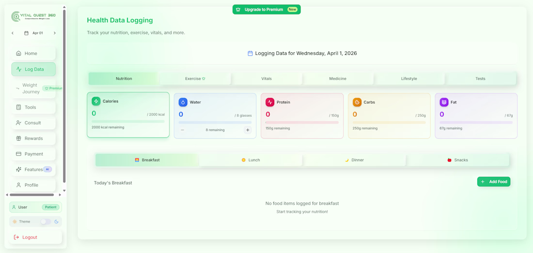Screen dimensions: 533x253
Task: Click the Carbs cookie icon
Action: [x=357, y=102]
